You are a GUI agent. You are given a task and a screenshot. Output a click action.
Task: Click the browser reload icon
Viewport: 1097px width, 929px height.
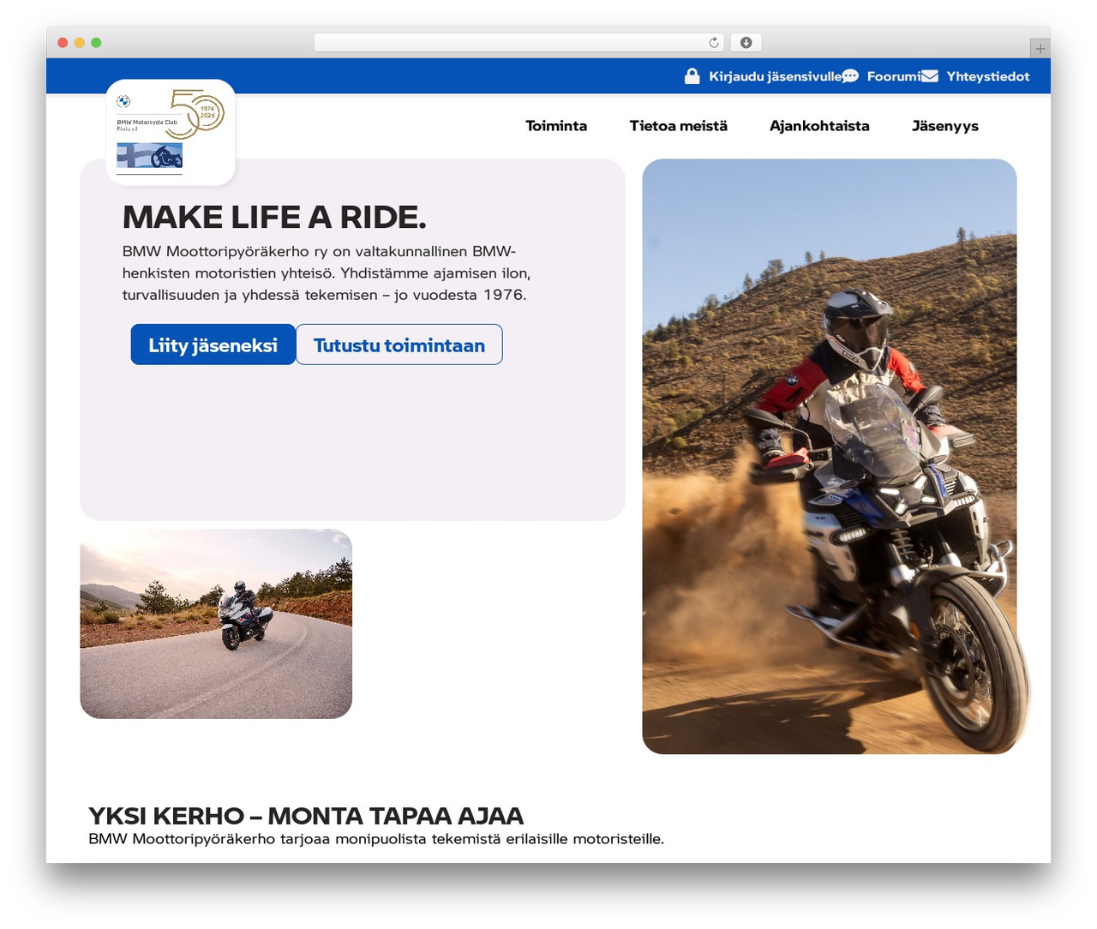coord(714,43)
